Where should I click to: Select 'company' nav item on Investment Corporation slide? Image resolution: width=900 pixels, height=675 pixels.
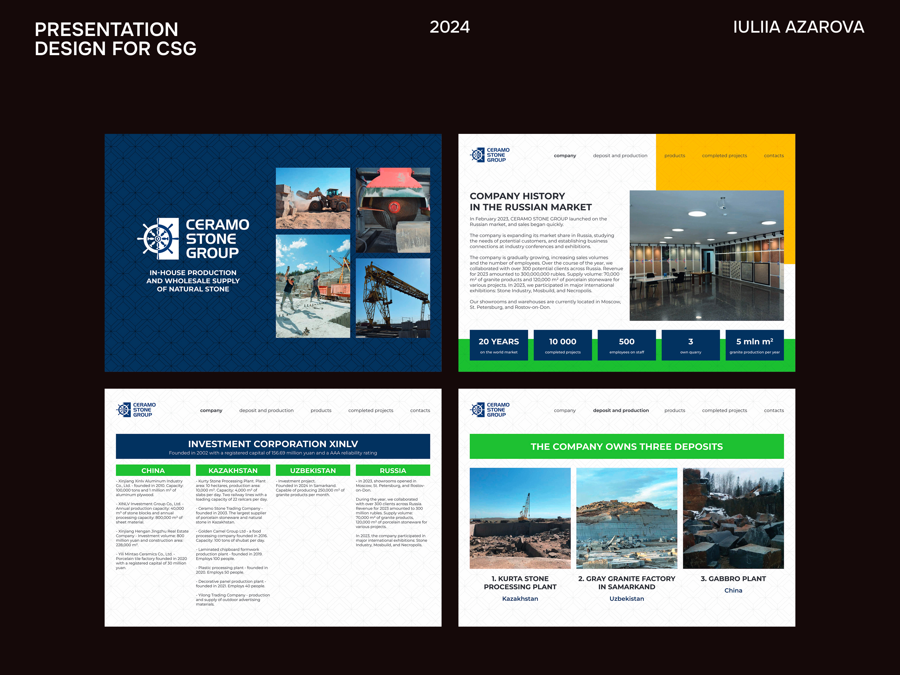point(211,411)
